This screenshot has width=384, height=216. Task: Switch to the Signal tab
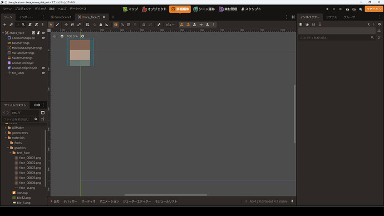[331, 17]
